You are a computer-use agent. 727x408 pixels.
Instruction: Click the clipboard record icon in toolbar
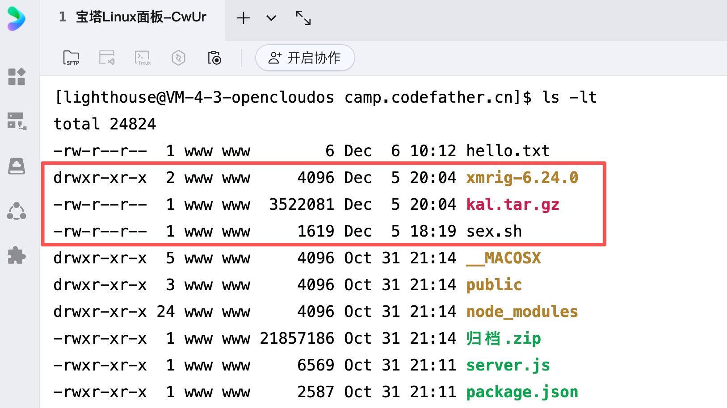click(x=214, y=58)
